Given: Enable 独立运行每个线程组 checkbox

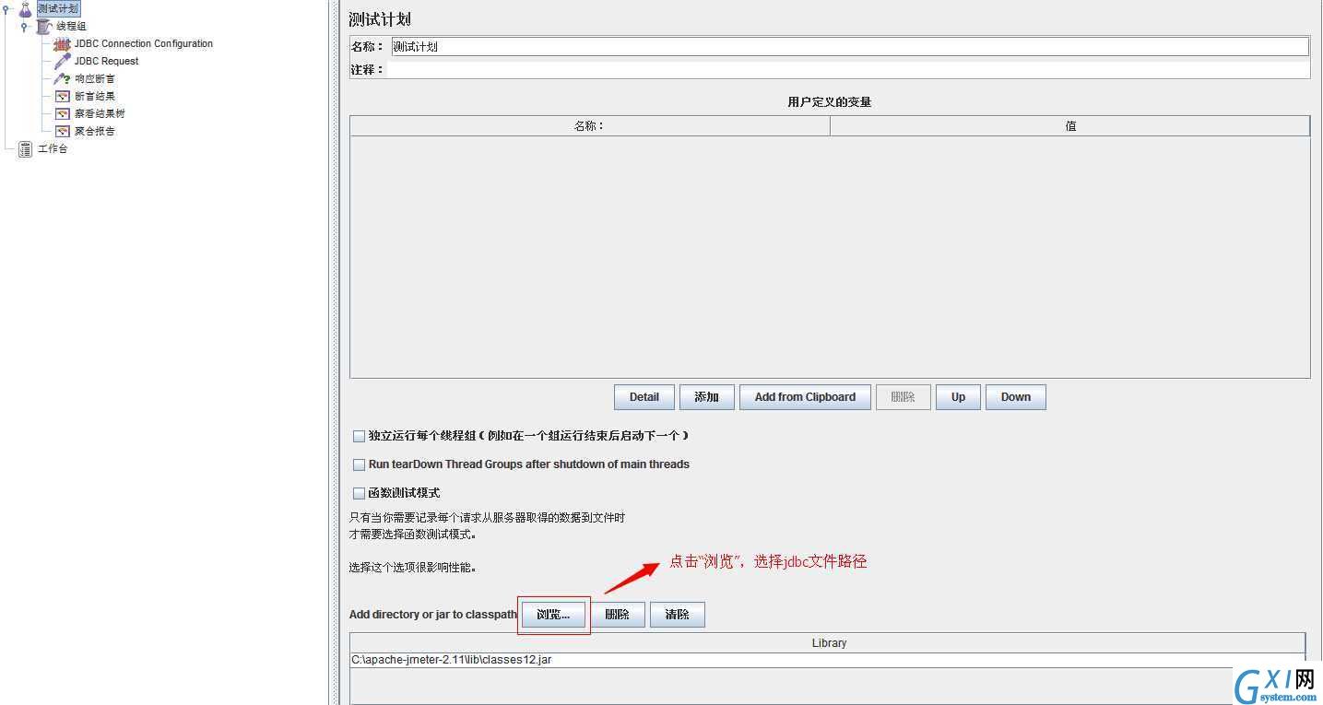Looking at the screenshot, I should tap(359, 436).
